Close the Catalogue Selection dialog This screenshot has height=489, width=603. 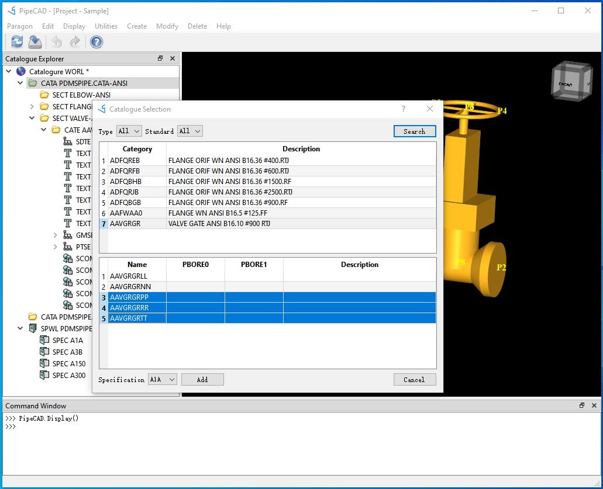[x=430, y=109]
